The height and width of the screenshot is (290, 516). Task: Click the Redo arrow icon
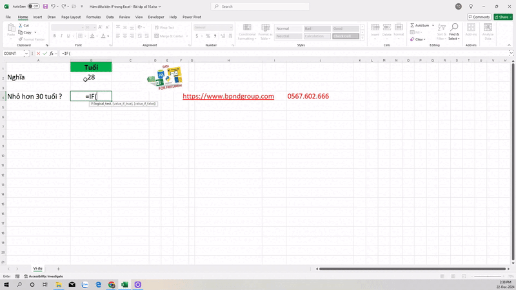click(x=63, y=6)
